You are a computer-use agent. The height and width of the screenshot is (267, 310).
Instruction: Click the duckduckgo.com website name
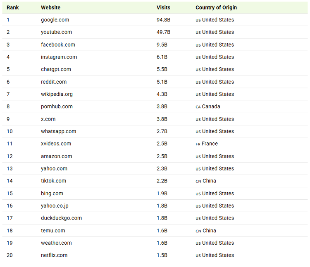[61, 218]
